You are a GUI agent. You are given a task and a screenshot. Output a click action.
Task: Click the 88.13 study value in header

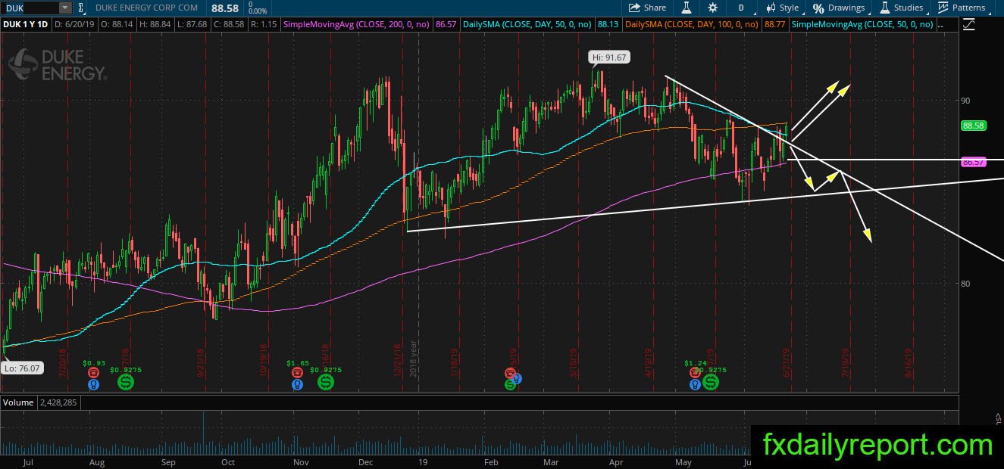[608, 25]
